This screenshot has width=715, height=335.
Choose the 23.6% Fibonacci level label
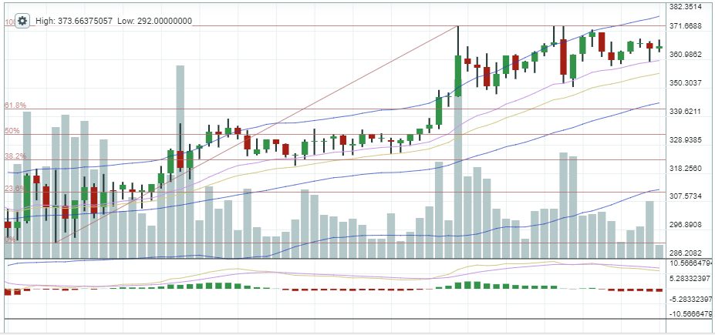click(16, 188)
